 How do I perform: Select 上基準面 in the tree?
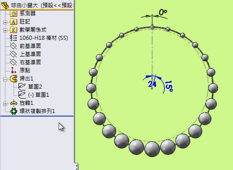click(30, 54)
